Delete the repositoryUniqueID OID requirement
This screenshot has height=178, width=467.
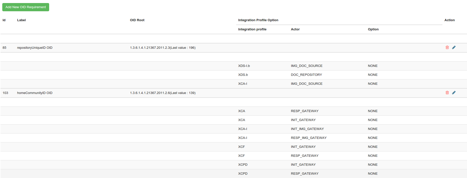point(447,48)
